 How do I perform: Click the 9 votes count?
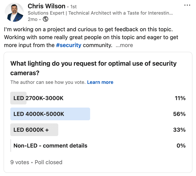point(20,162)
